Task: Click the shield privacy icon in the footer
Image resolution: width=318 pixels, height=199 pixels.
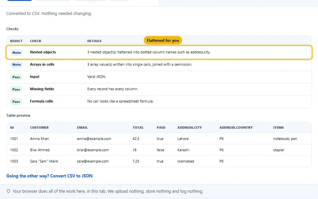Action: tap(8, 191)
